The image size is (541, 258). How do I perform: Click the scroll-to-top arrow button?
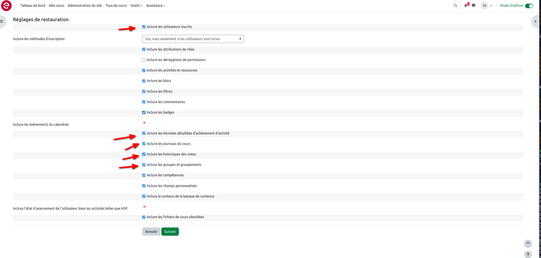click(528, 243)
